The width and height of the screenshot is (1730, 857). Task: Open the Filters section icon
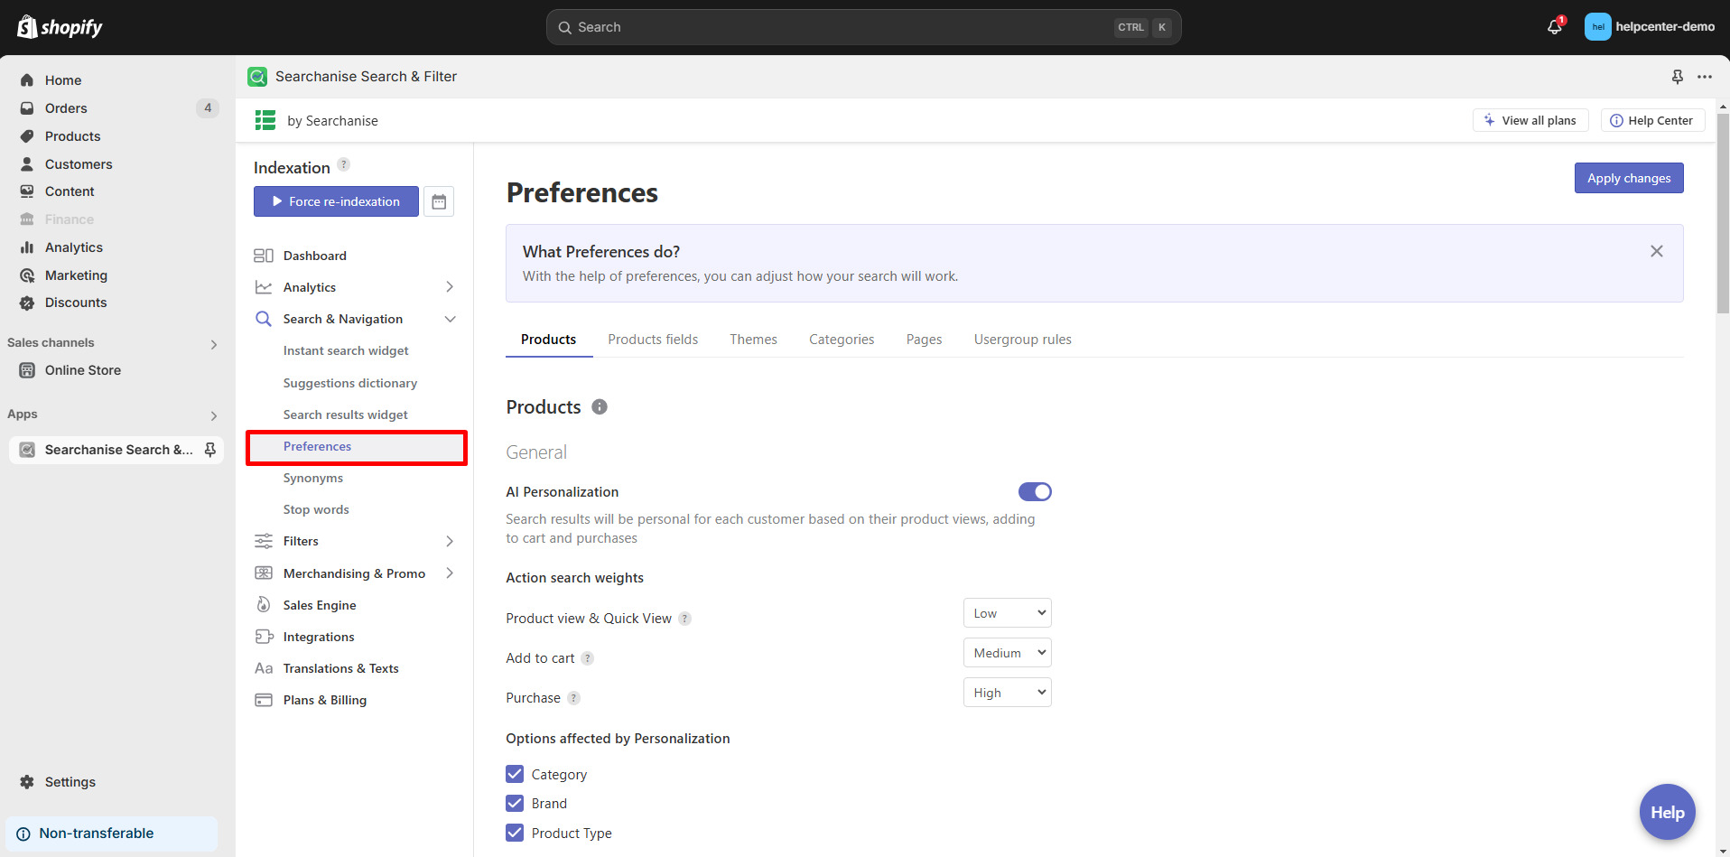[263, 541]
